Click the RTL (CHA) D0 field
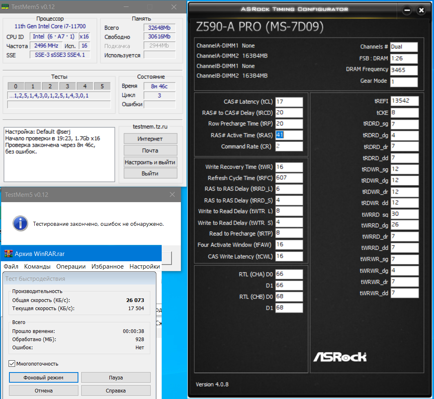The width and height of the screenshot is (434, 399). click(x=289, y=274)
